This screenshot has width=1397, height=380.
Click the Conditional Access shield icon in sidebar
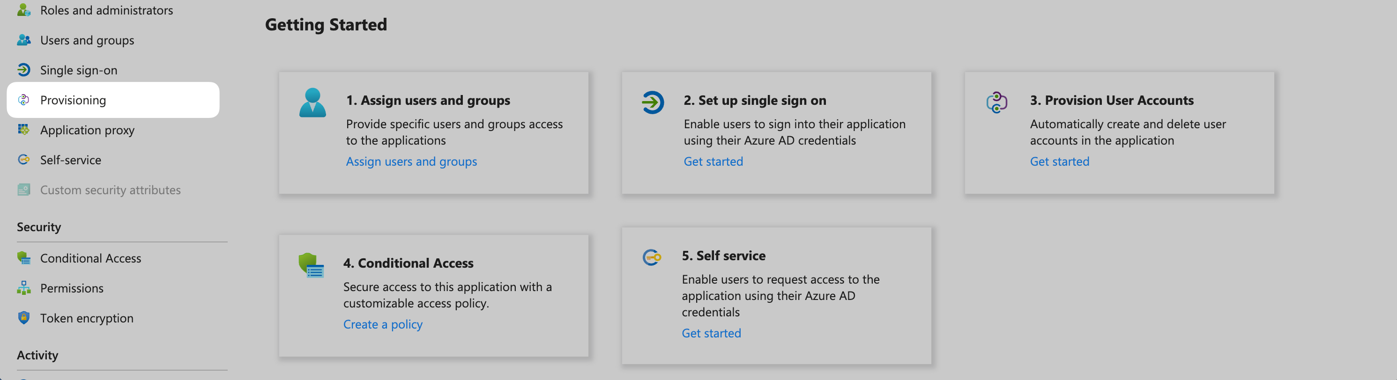coord(23,258)
